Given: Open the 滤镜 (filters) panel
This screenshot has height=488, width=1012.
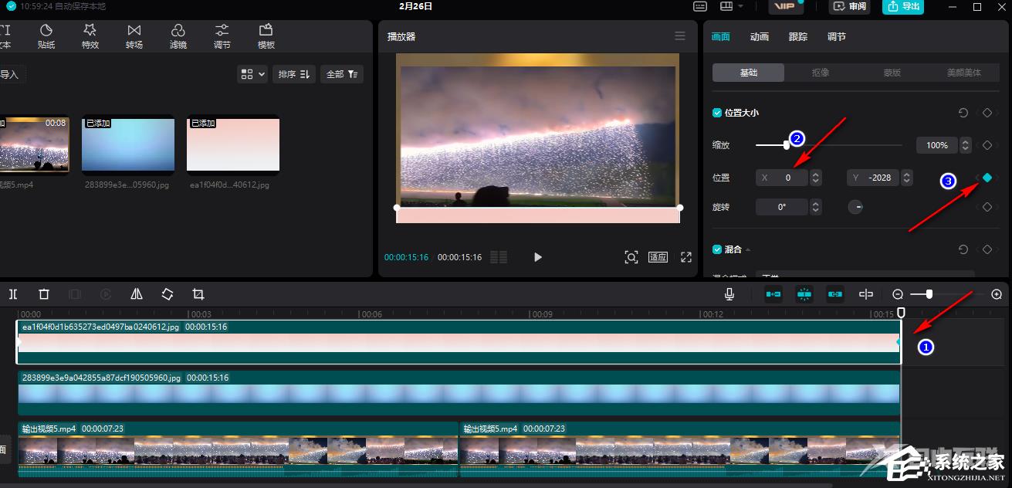Looking at the screenshot, I should 178,36.
